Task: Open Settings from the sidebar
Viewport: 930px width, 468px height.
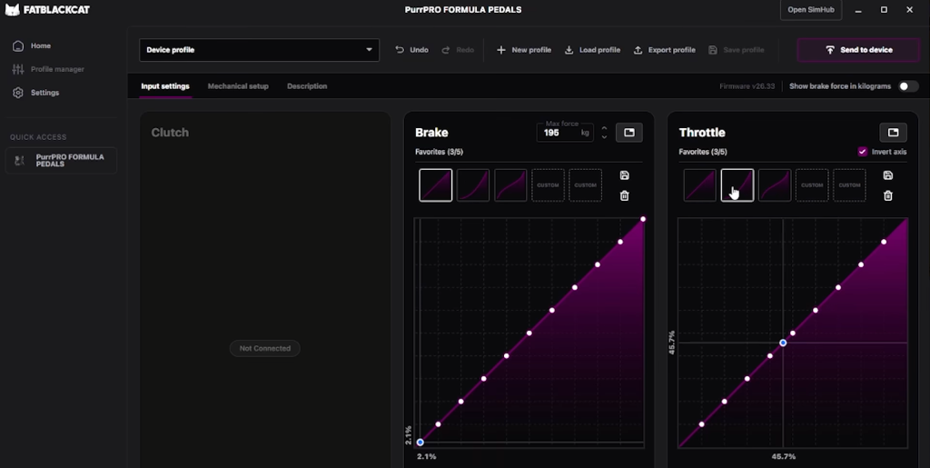Action: [x=36, y=93]
